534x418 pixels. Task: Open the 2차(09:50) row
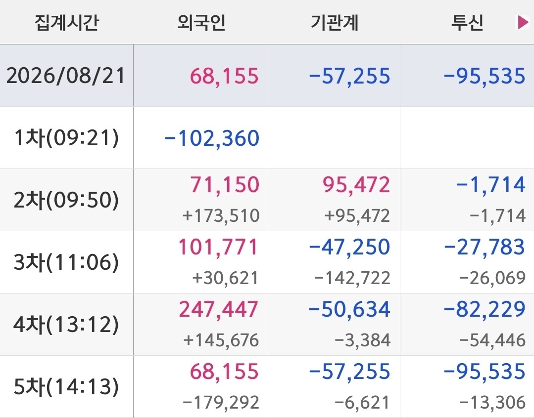[267, 200]
